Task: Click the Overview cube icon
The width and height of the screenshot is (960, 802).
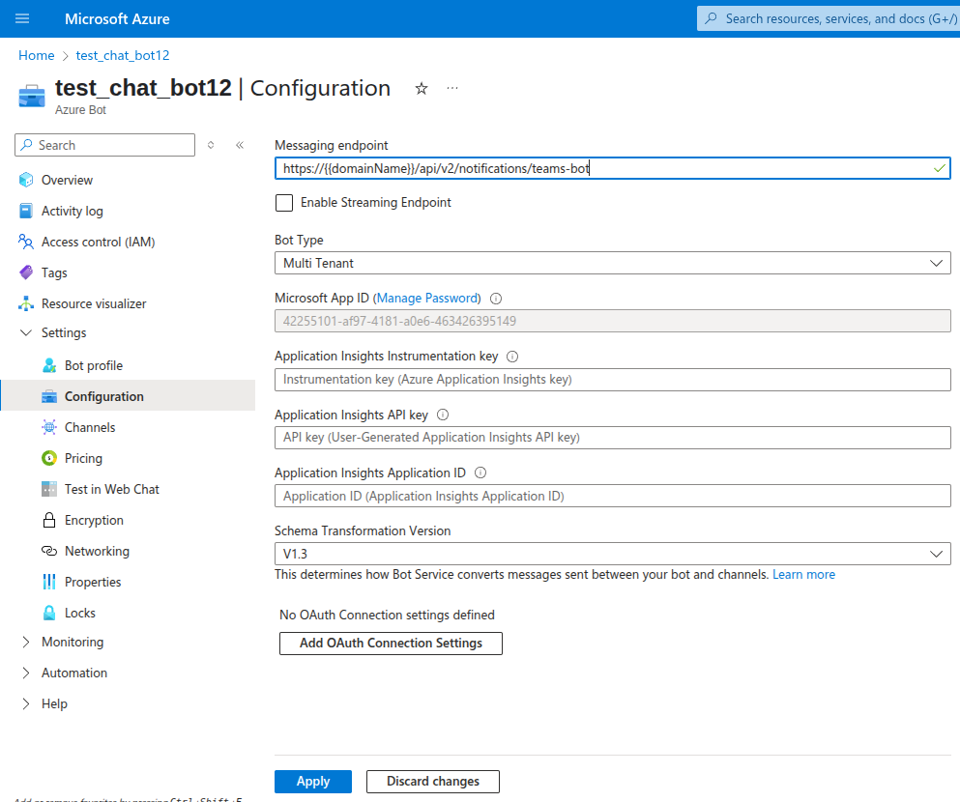Action: coord(26,180)
